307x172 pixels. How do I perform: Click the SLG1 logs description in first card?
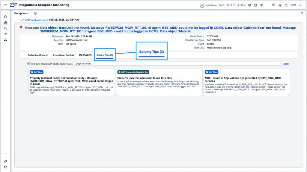[71, 90]
